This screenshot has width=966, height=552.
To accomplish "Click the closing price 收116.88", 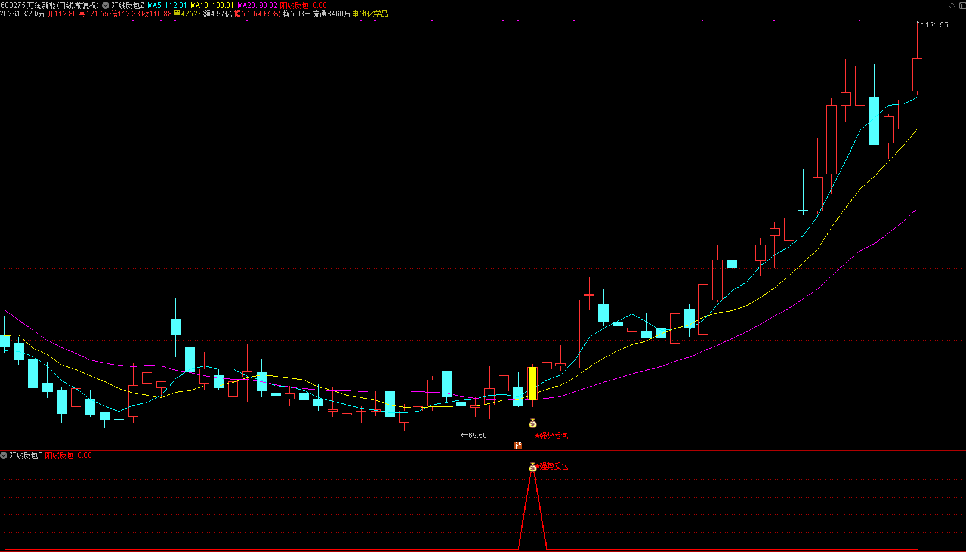I will pyautogui.click(x=157, y=14).
